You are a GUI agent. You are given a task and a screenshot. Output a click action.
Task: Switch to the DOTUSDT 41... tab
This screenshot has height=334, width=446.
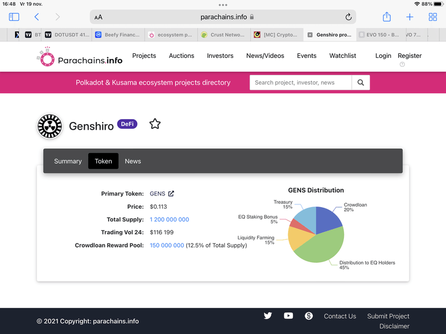point(67,35)
